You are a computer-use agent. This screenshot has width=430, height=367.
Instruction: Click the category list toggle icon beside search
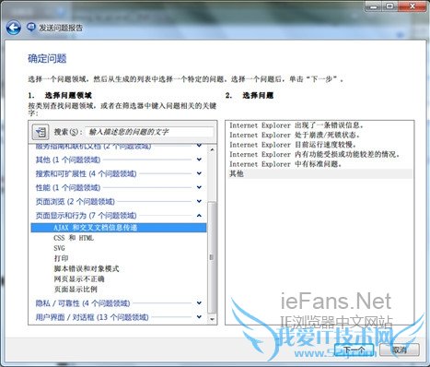coord(41,132)
